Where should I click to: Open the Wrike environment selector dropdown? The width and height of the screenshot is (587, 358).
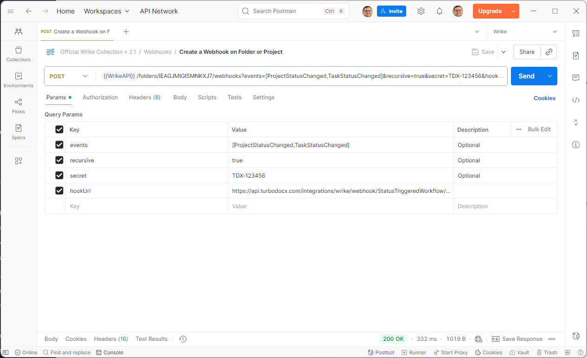point(524,31)
